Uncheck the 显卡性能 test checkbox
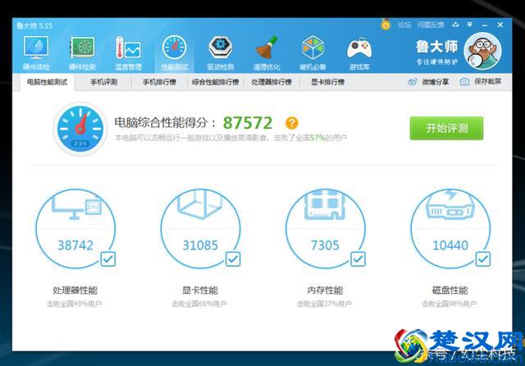The width and height of the screenshot is (525, 366). pos(233,258)
